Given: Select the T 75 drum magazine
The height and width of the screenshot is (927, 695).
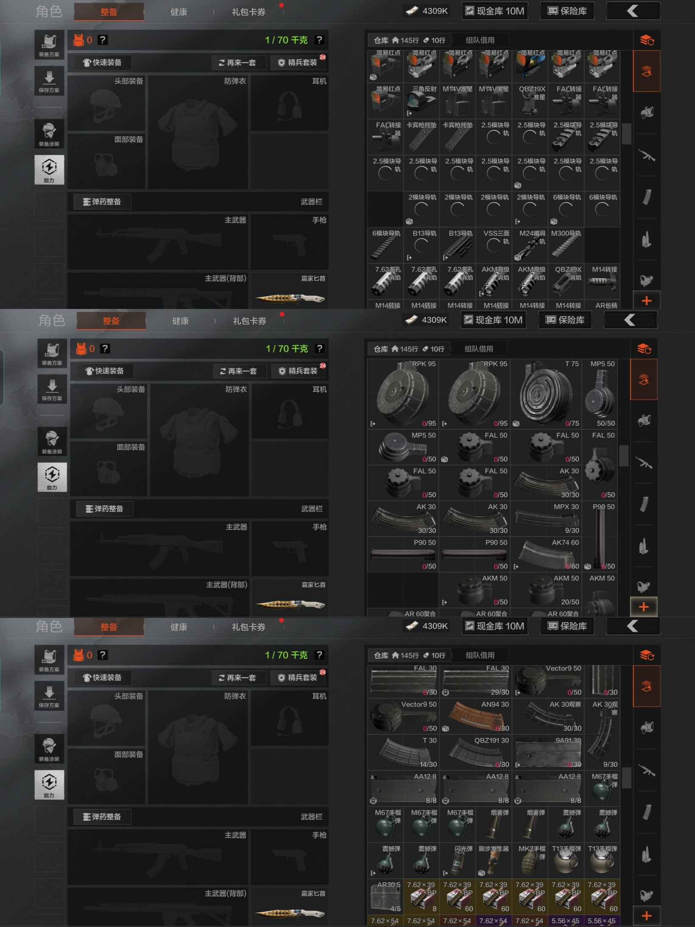Looking at the screenshot, I should click(x=546, y=393).
